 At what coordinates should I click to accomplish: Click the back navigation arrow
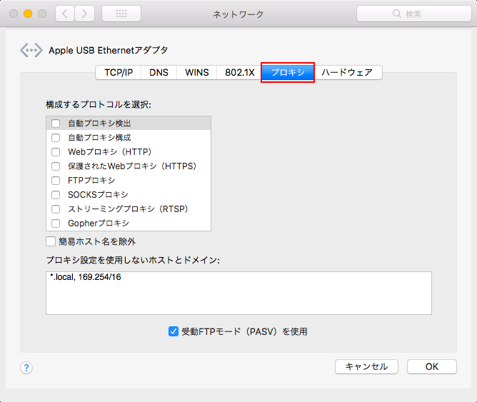(x=65, y=14)
